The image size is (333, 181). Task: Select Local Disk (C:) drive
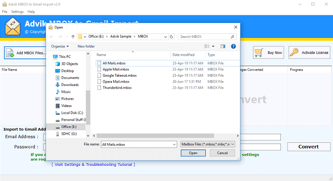point(69,113)
